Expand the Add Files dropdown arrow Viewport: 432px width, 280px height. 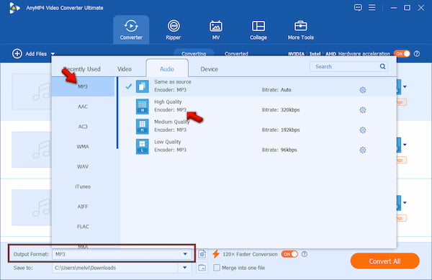click(x=53, y=54)
